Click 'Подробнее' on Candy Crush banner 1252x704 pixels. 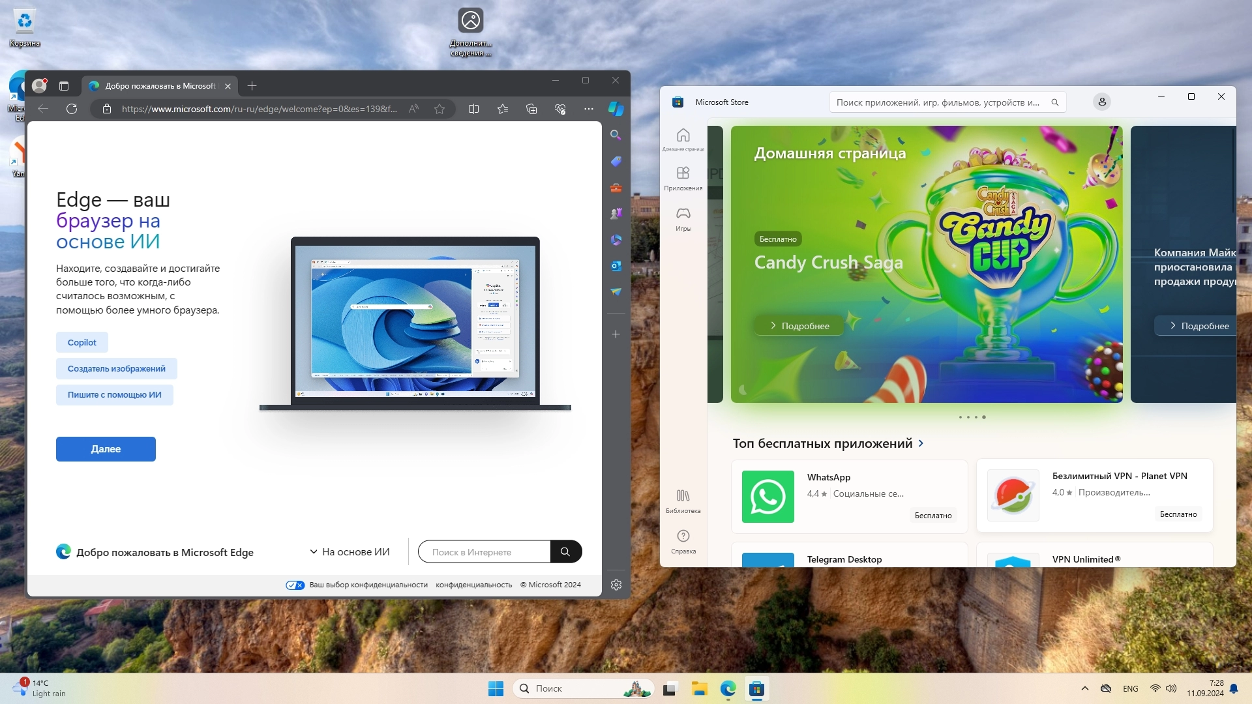pos(799,325)
